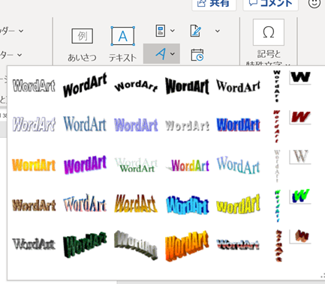Open the Comments (コメント) button
325x284 pixels.
point(270,4)
